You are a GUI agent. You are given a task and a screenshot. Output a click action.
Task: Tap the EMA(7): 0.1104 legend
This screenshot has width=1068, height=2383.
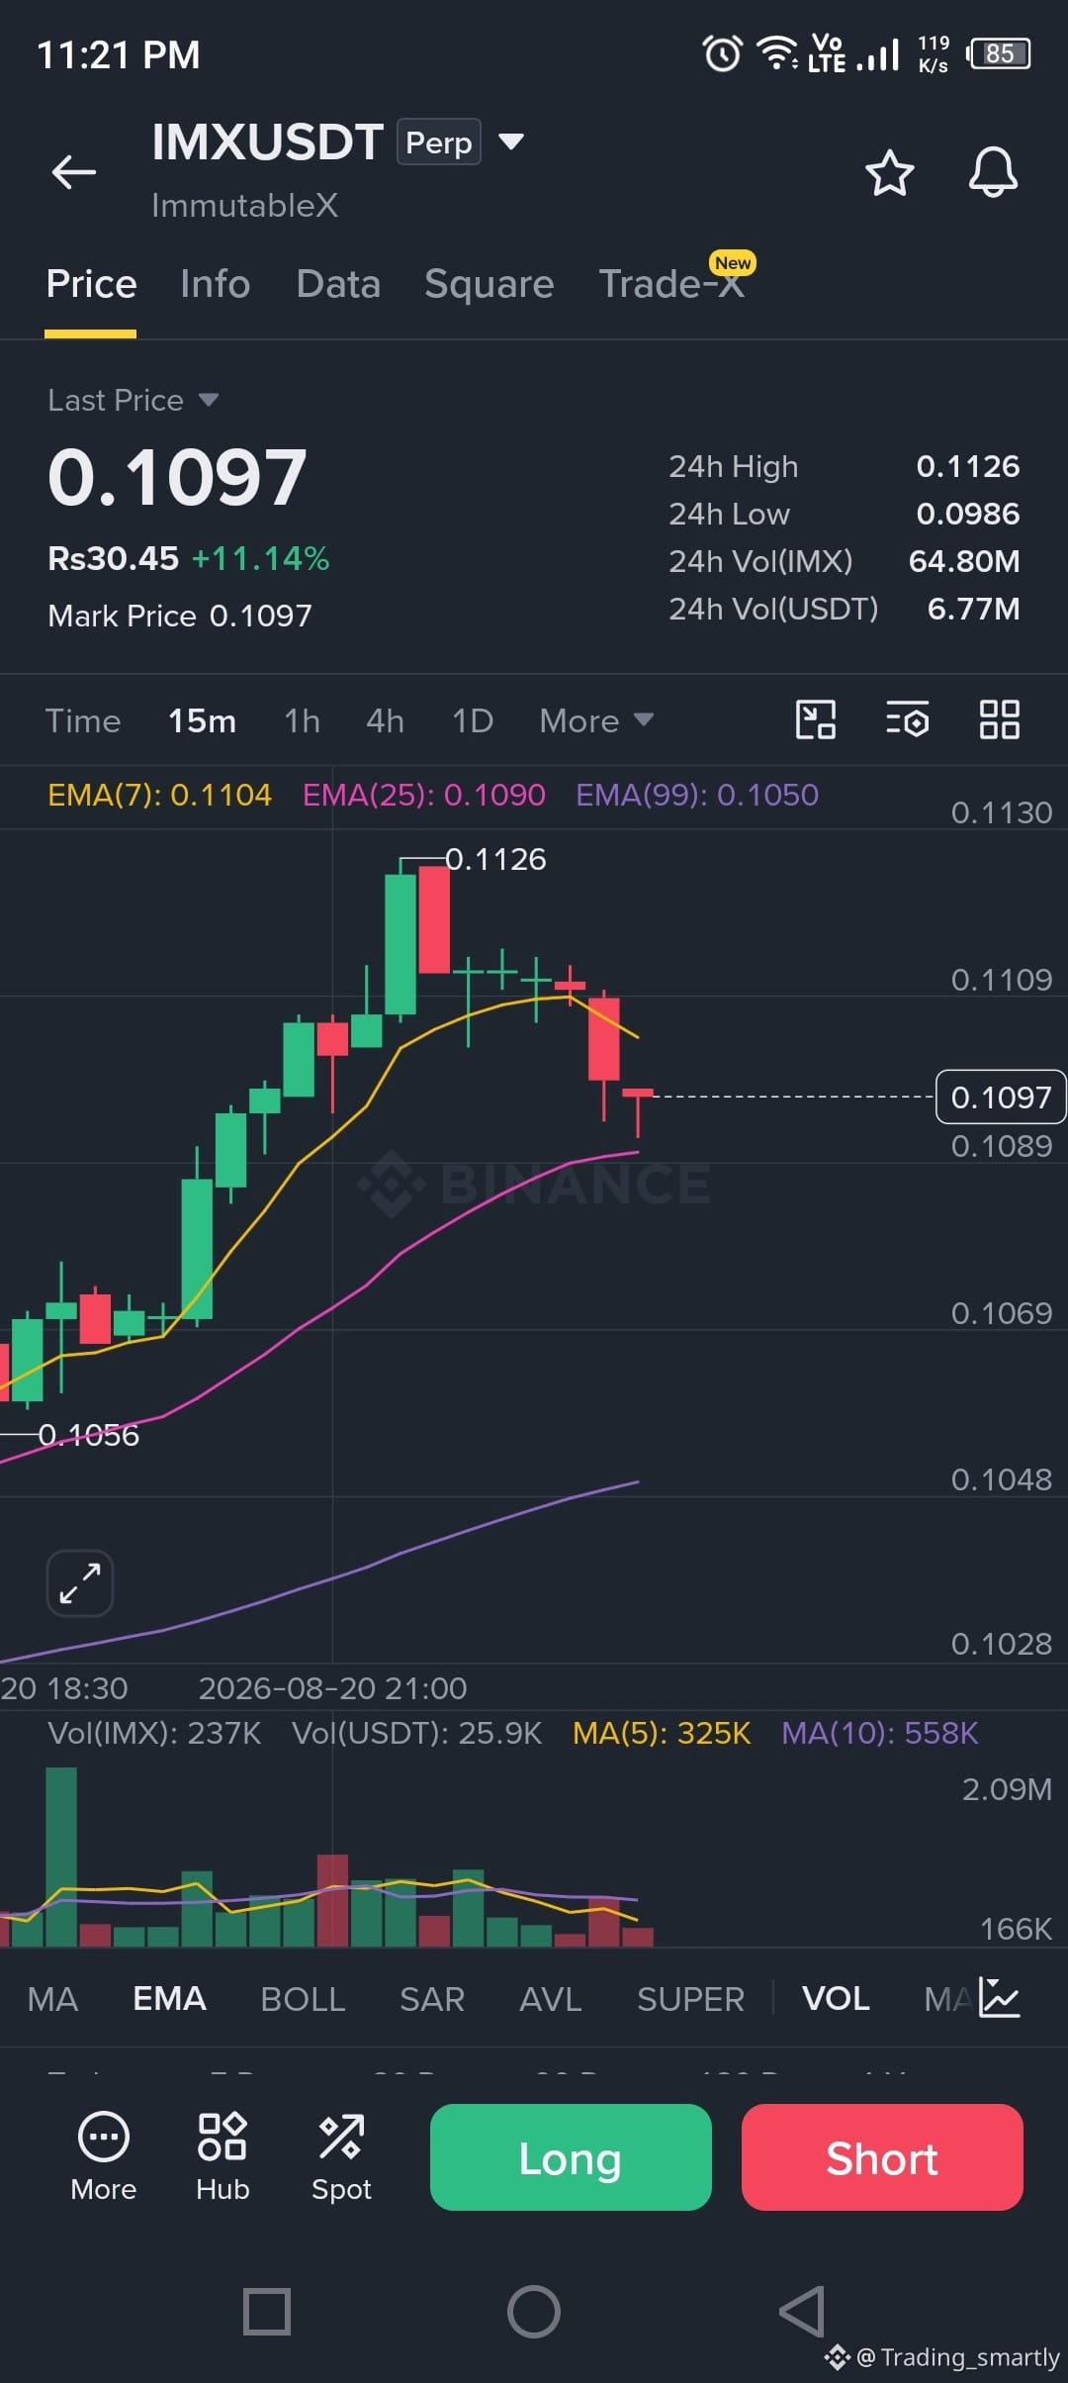[x=159, y=795]
